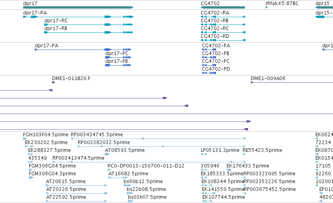Select EST AT08593.5prime
Viewport: 333px width, 203px height.
pos(125,150)
